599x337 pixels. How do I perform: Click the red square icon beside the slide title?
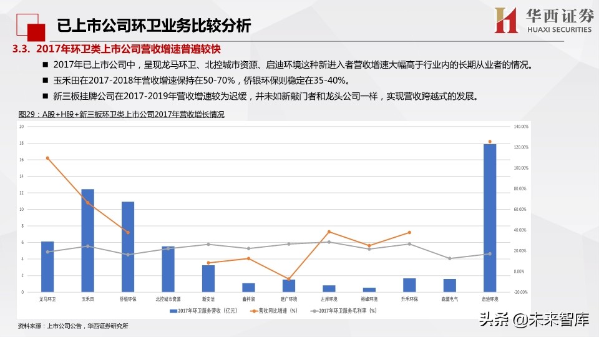tap(31, 27)
